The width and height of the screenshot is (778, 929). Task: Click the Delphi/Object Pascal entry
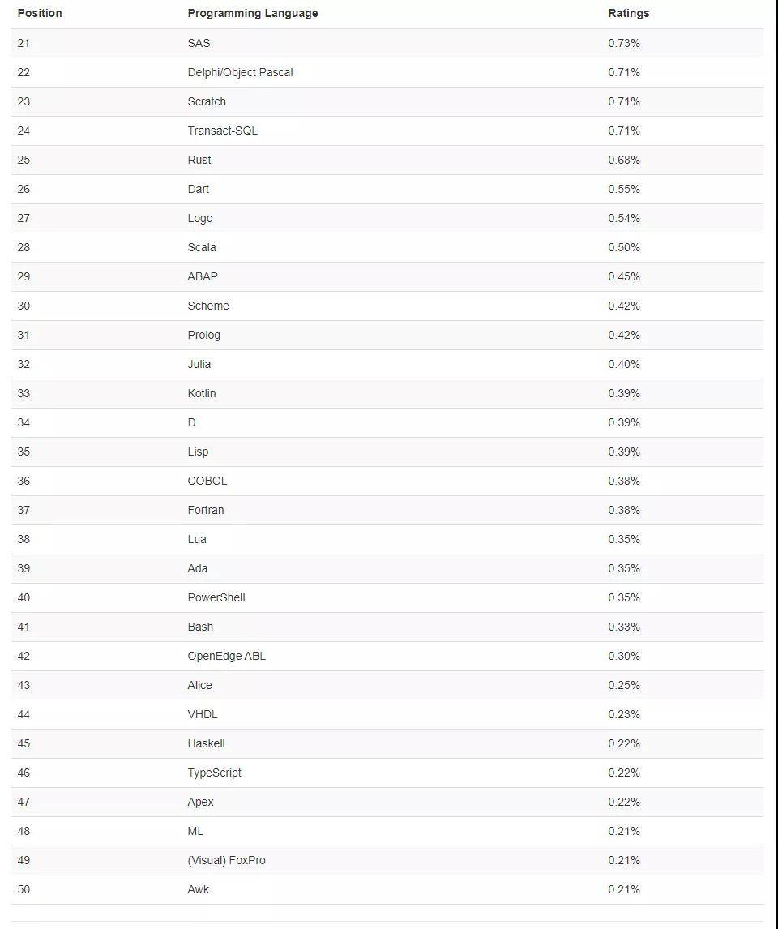tap(240, 72)
